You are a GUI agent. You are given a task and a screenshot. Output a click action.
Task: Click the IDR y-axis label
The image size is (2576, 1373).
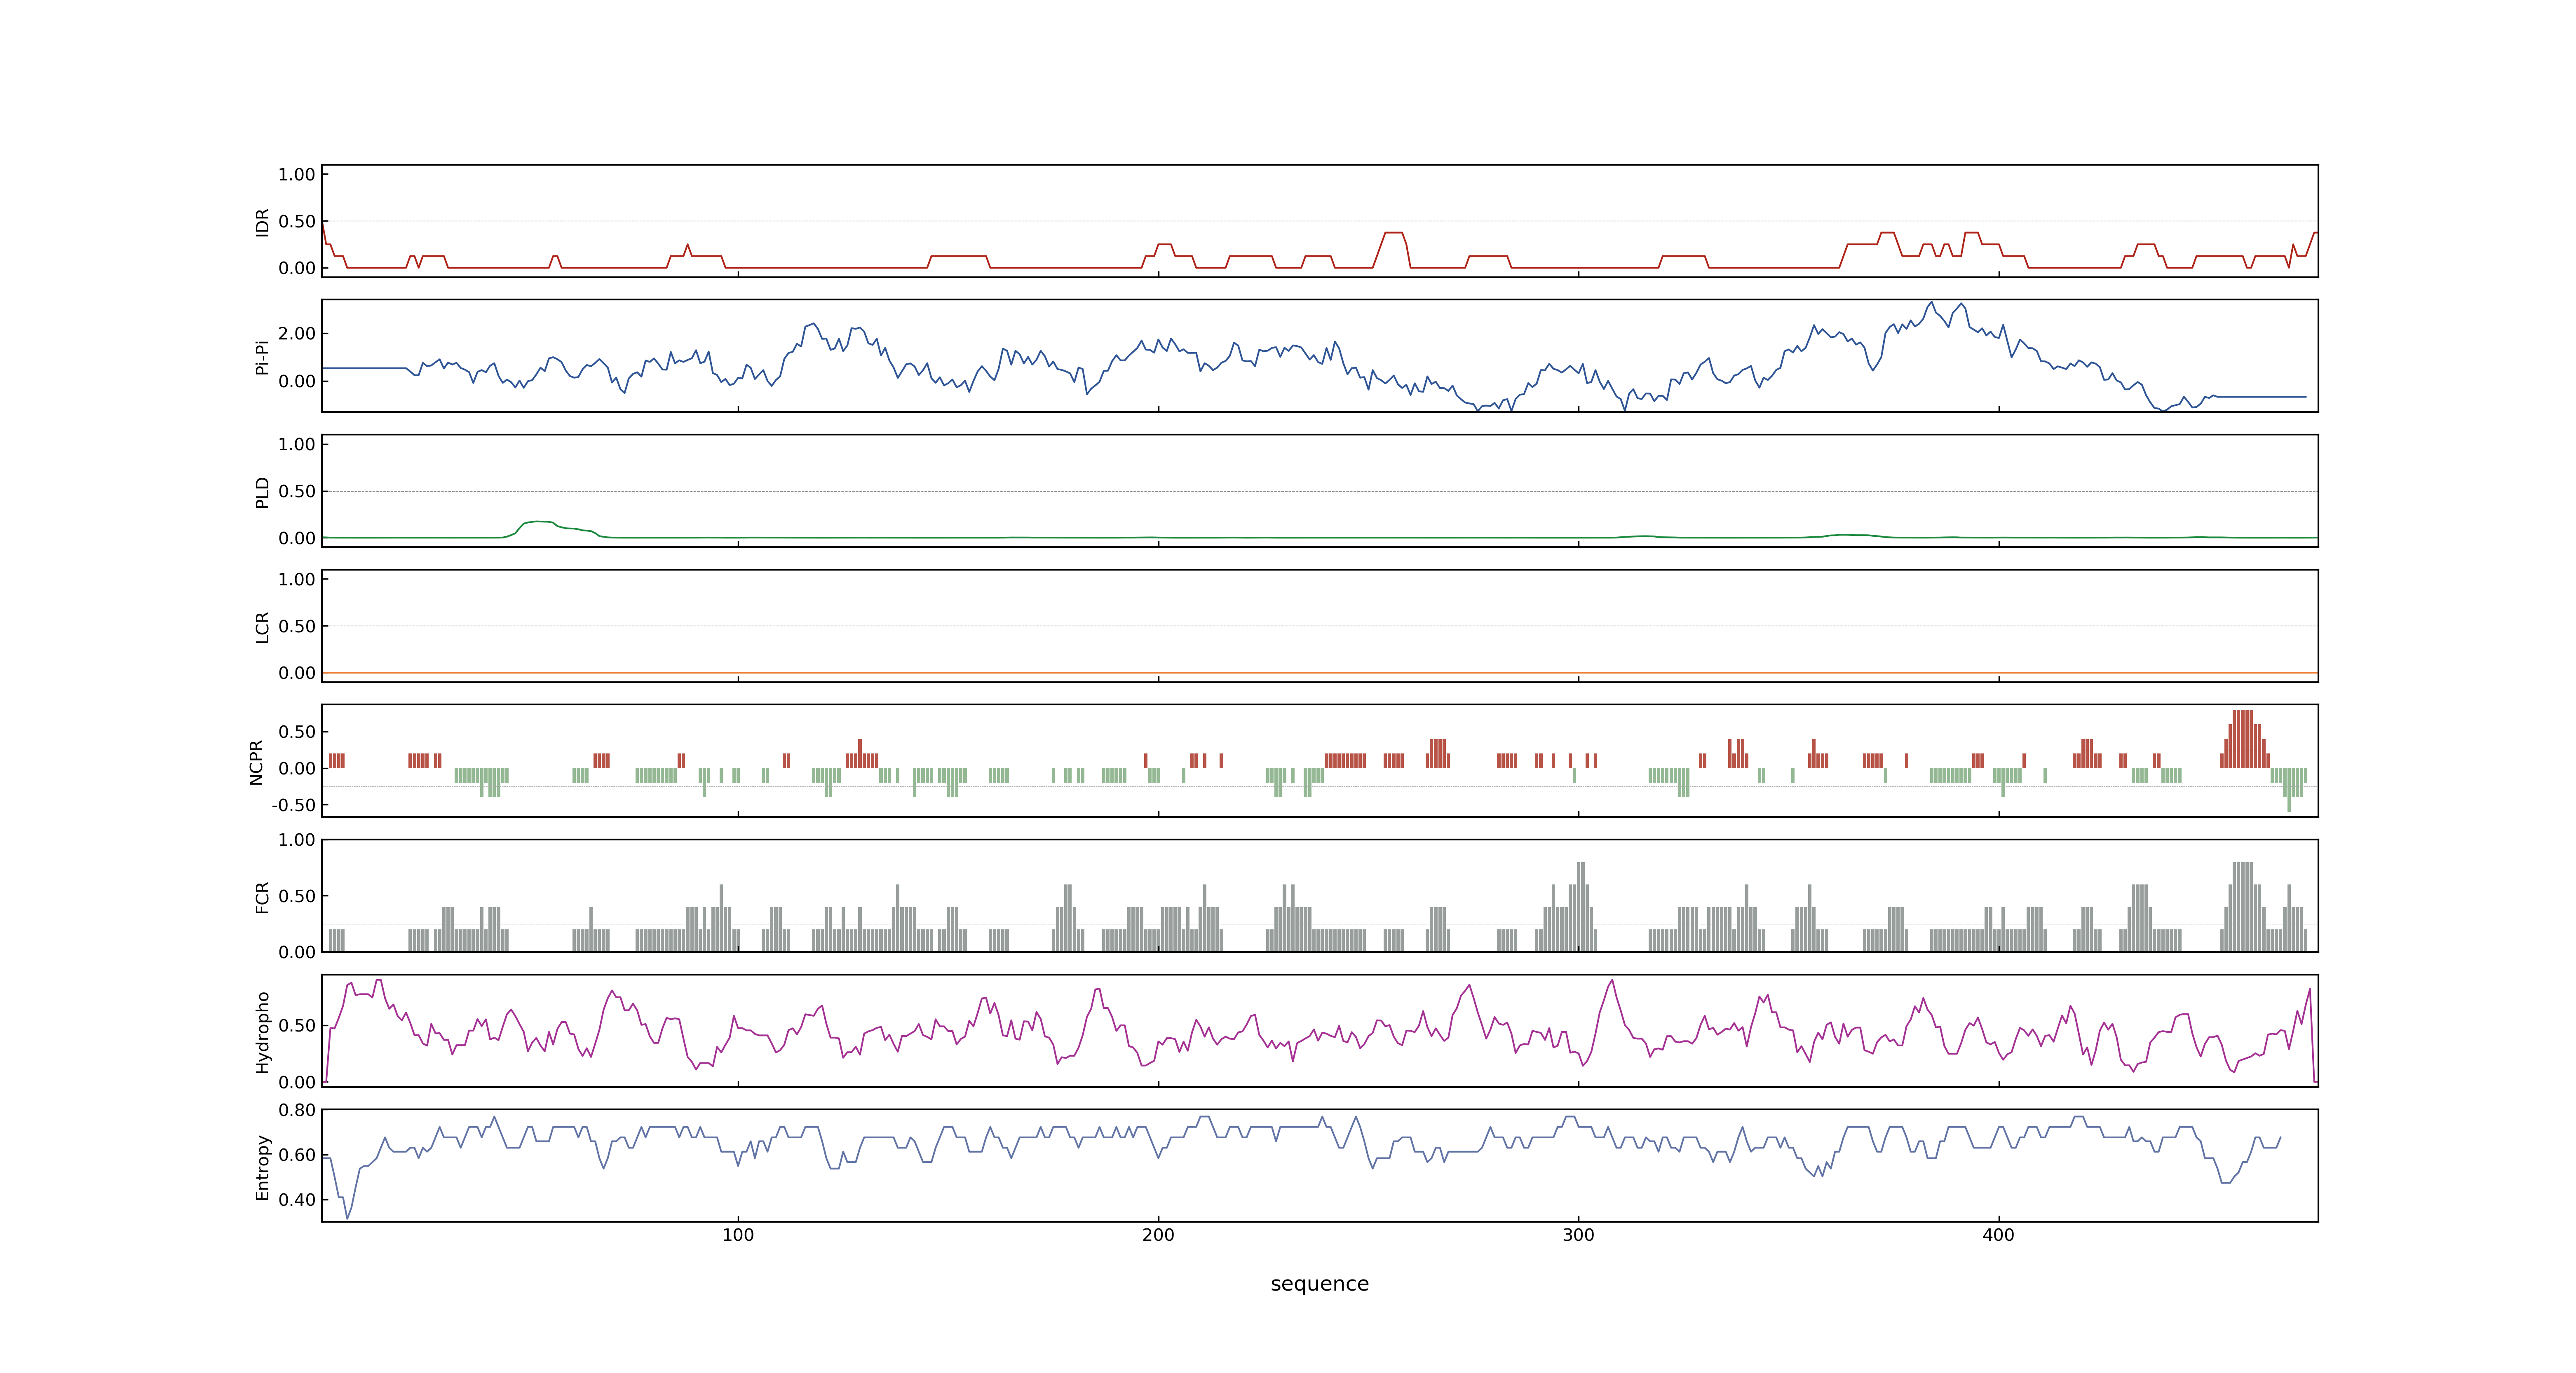[x=262, y=222]
